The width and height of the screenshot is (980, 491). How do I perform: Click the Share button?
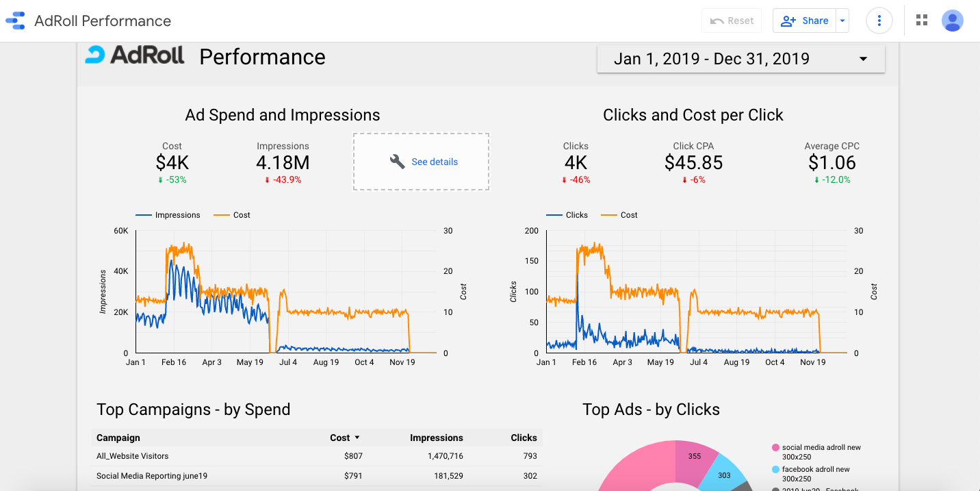805,21
